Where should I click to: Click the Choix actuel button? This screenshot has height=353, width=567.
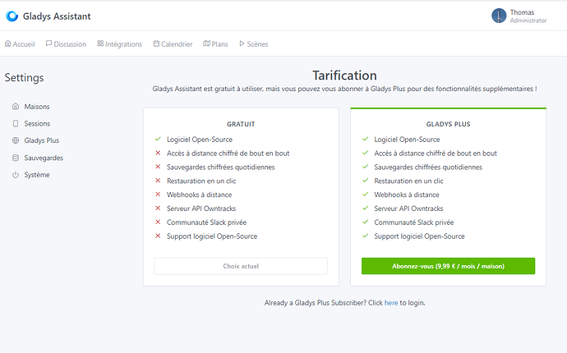tap(241, 266)
